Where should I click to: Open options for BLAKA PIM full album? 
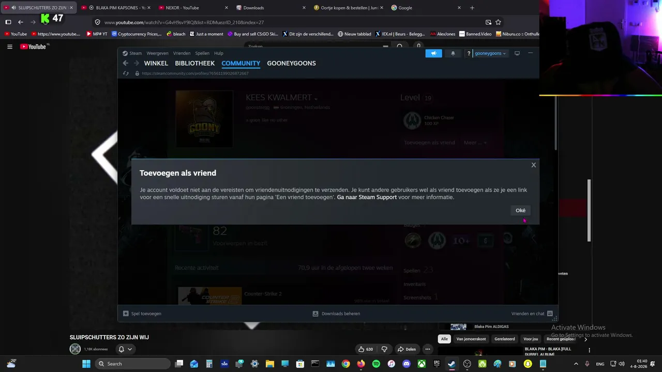click(x=589, y=350)
